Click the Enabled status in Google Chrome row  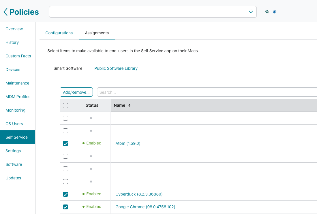tap(92, 207)
